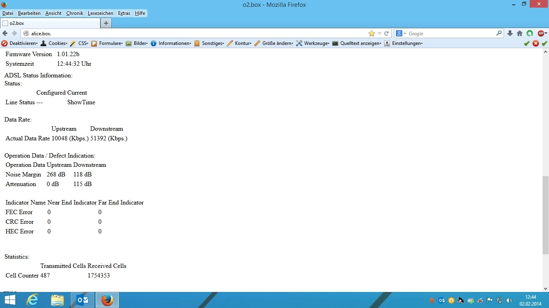Select the o2.box tab

pos(50,23)
